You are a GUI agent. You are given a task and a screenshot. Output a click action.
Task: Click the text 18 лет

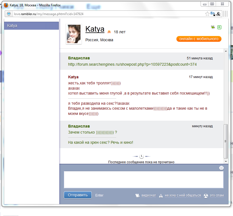(120, 32)
